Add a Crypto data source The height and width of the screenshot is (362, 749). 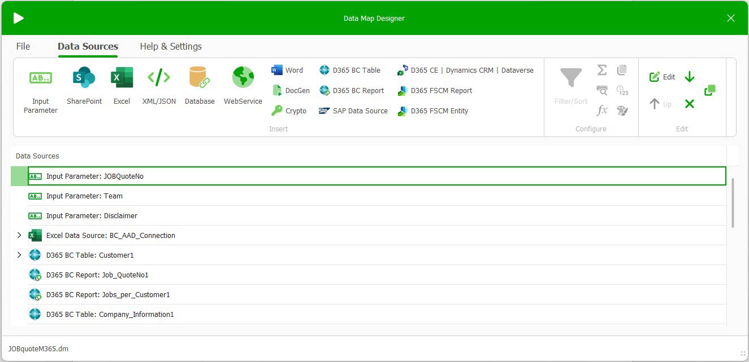(x=289, y=111)
